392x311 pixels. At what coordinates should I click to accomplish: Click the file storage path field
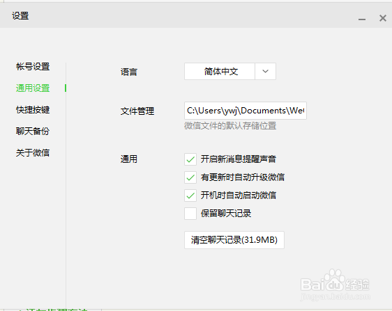tap(246, 111)
